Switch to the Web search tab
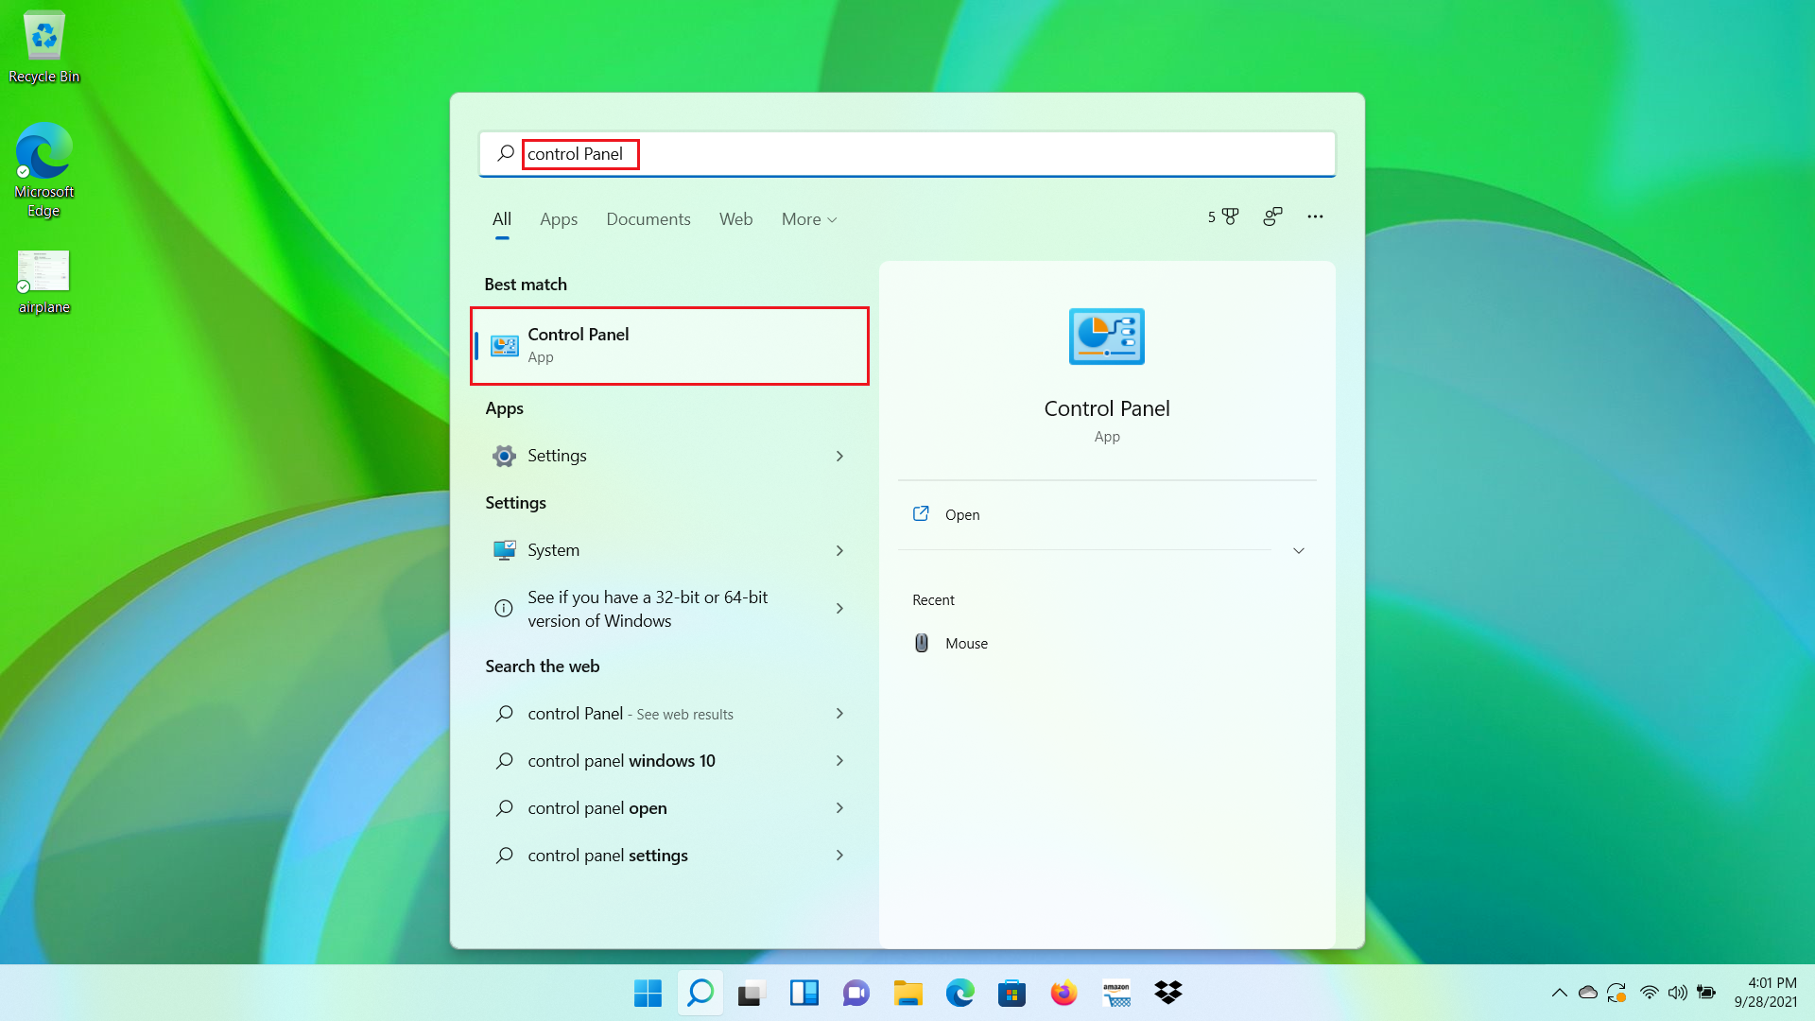This screenshot has height=1021, width=1815. coord(736,219)
